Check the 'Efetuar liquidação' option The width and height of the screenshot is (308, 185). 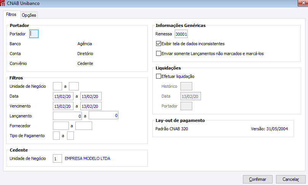[159, 76]
